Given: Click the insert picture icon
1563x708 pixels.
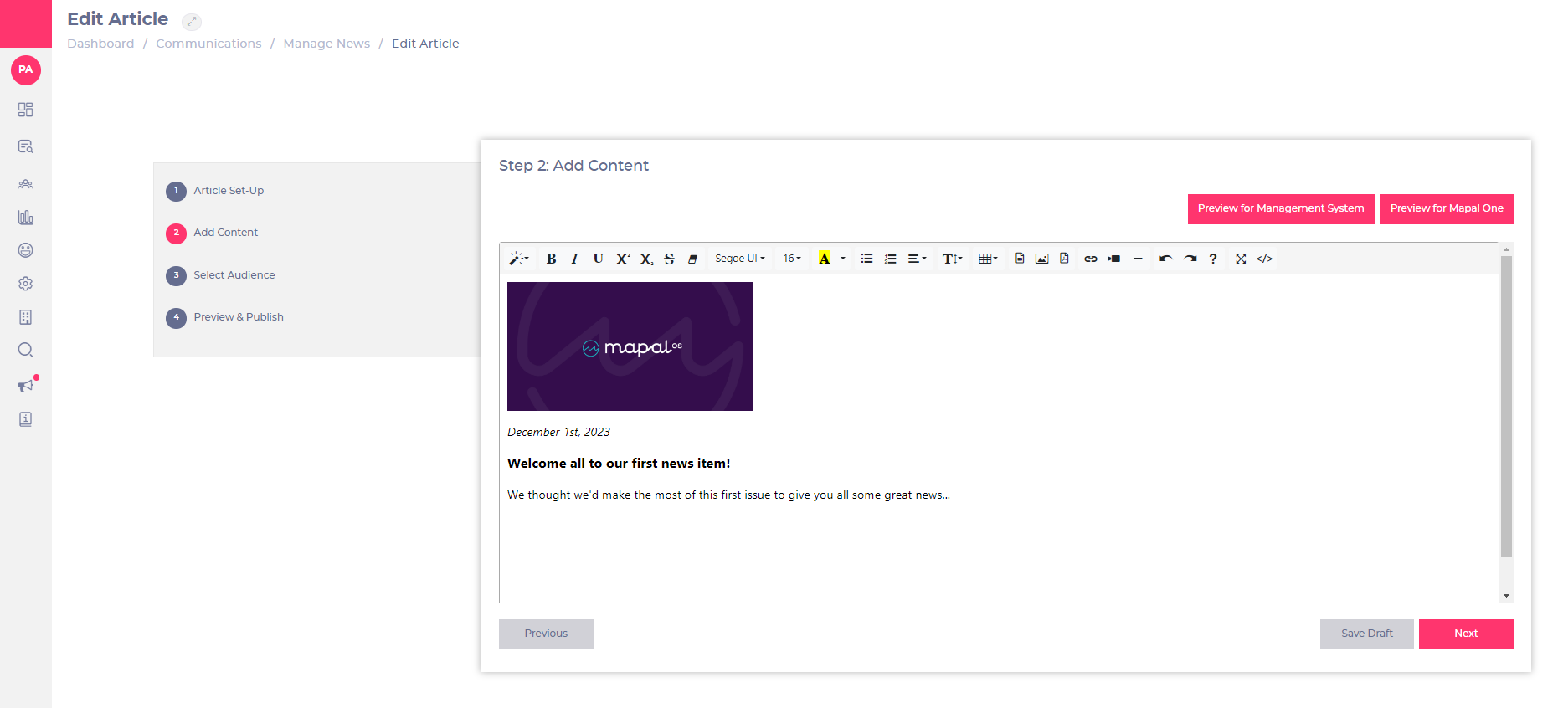Looking at the screenshot, I should (1041, 259).
